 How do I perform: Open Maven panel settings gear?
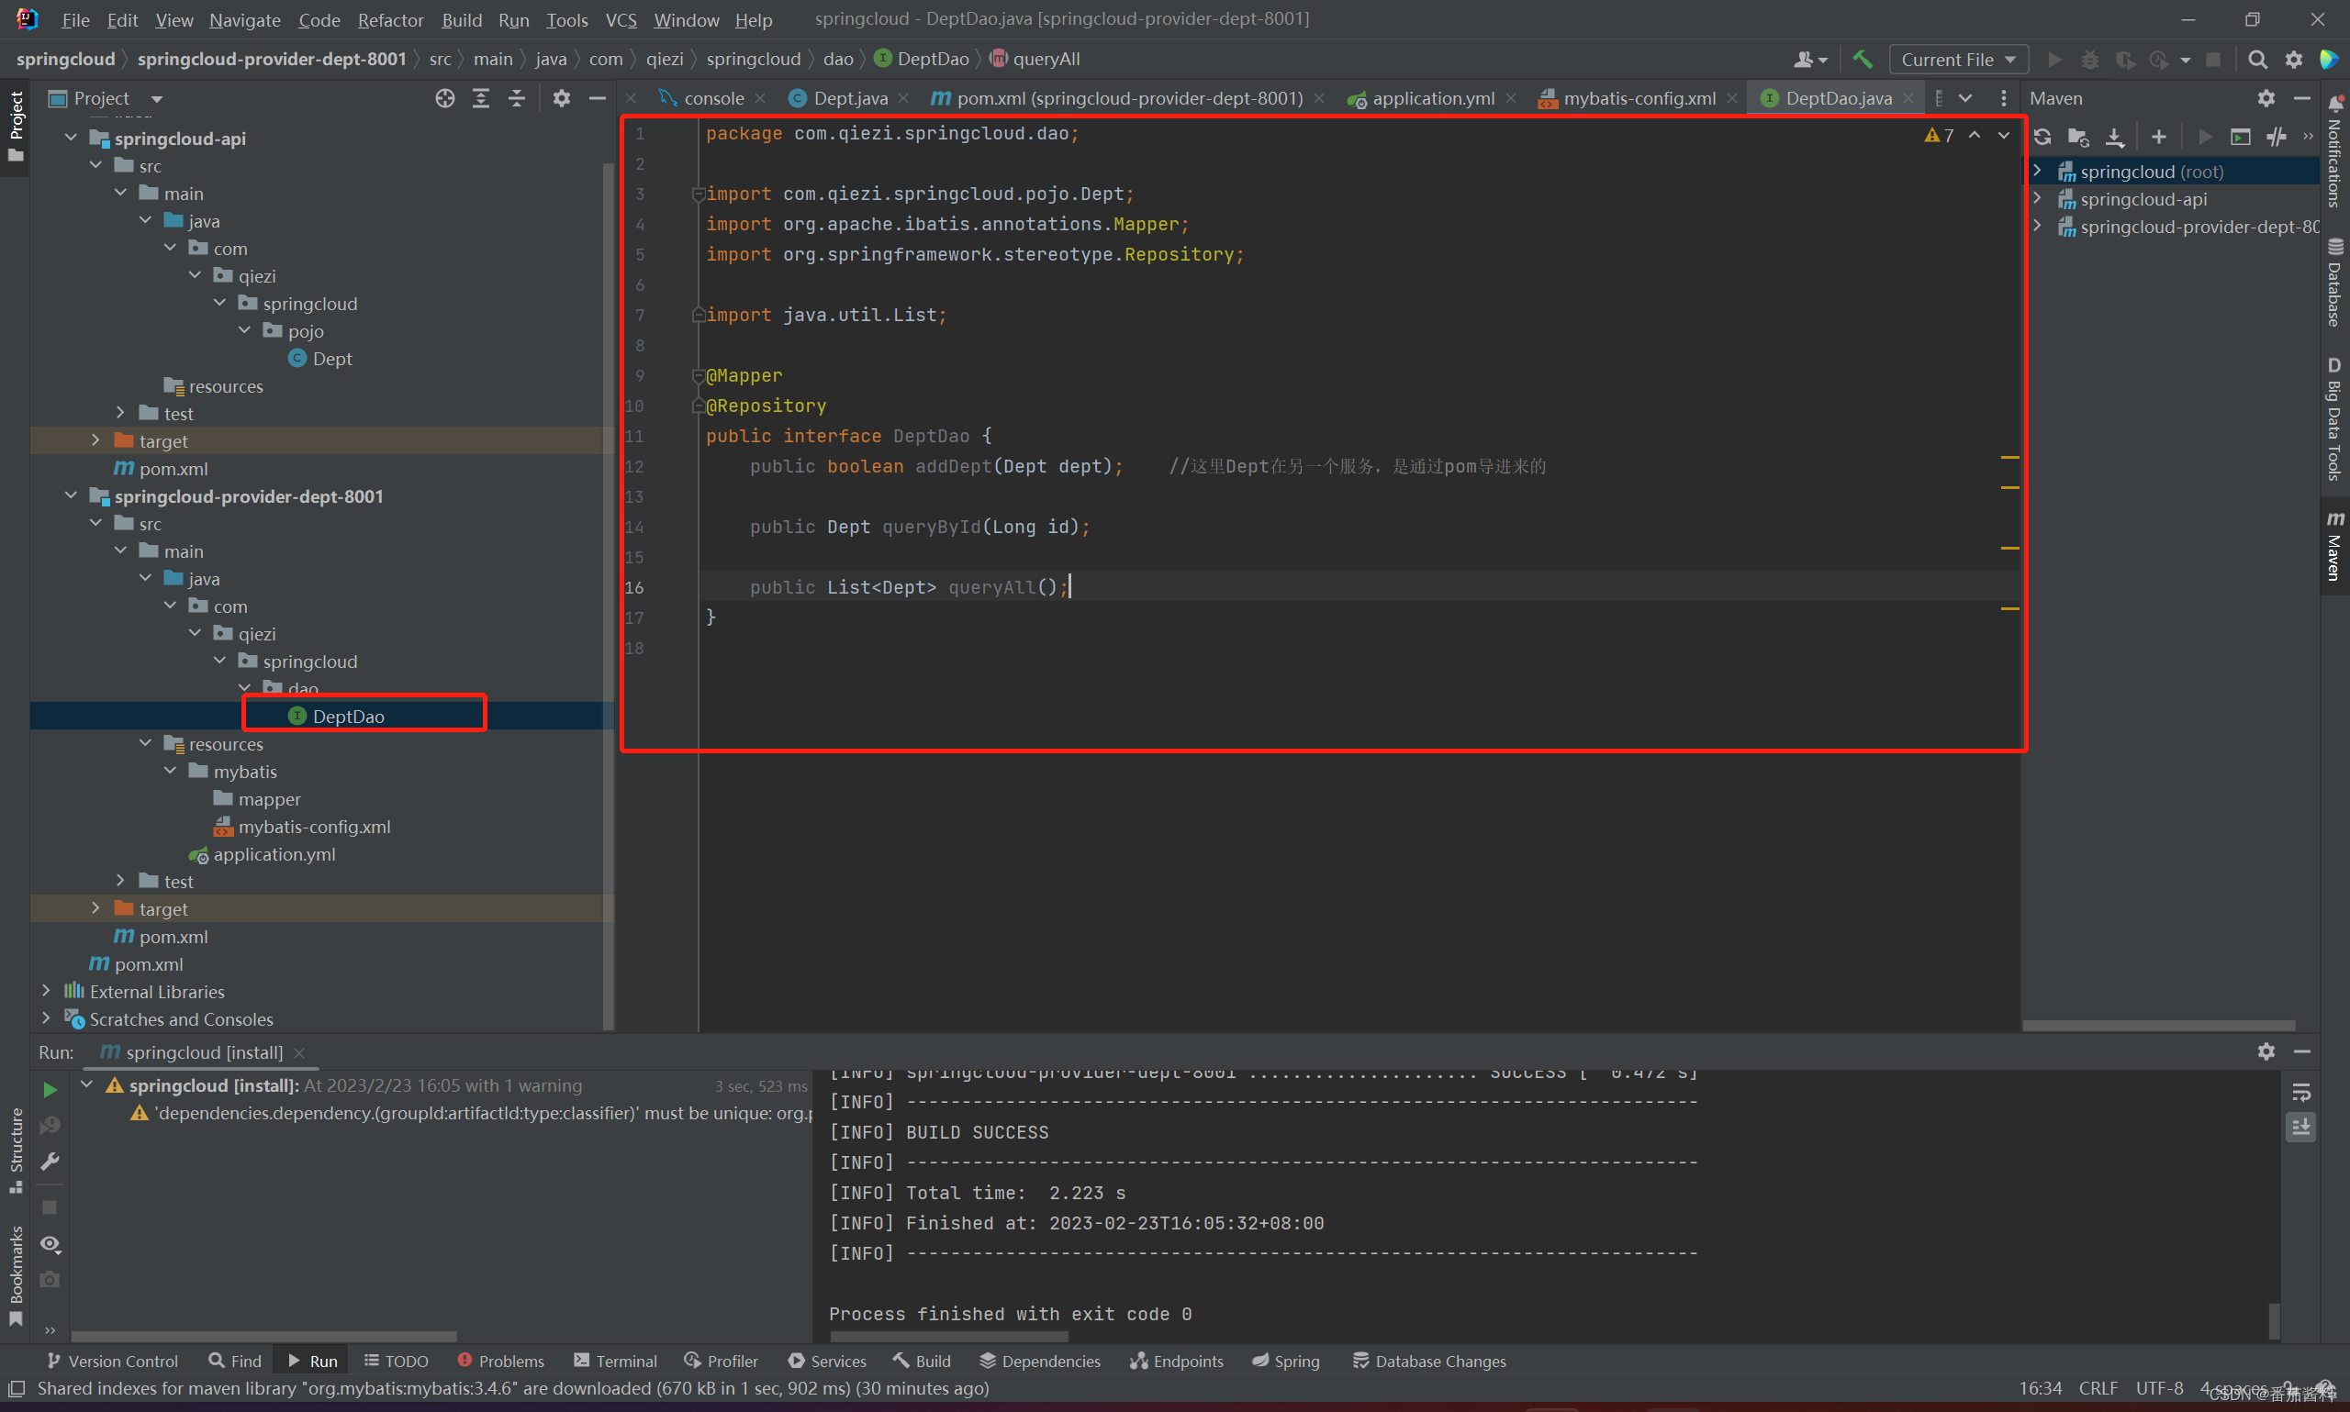coord(2266,98)
